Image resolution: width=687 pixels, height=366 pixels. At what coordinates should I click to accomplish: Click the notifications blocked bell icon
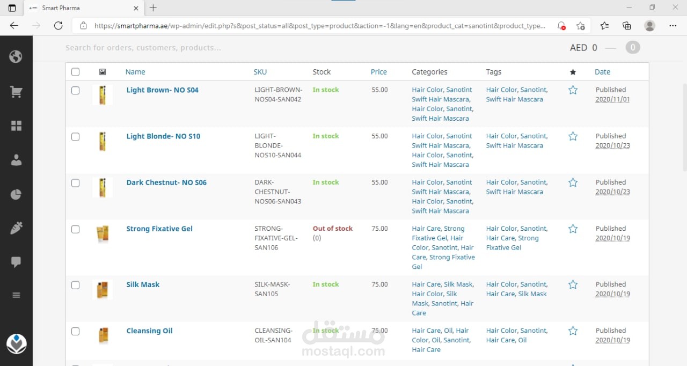pos(561,25)
